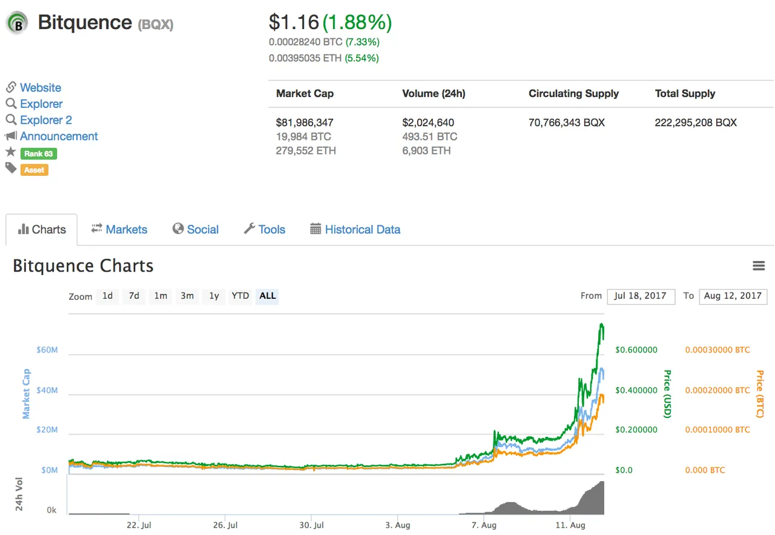This screenshot has width=775, height=535.
Task: Click the $81,986,347 market cap value
Action: [x=305, y=122]
